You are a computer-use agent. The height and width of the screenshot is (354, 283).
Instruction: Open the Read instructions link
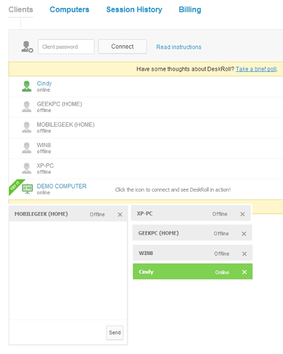[179, 47]
